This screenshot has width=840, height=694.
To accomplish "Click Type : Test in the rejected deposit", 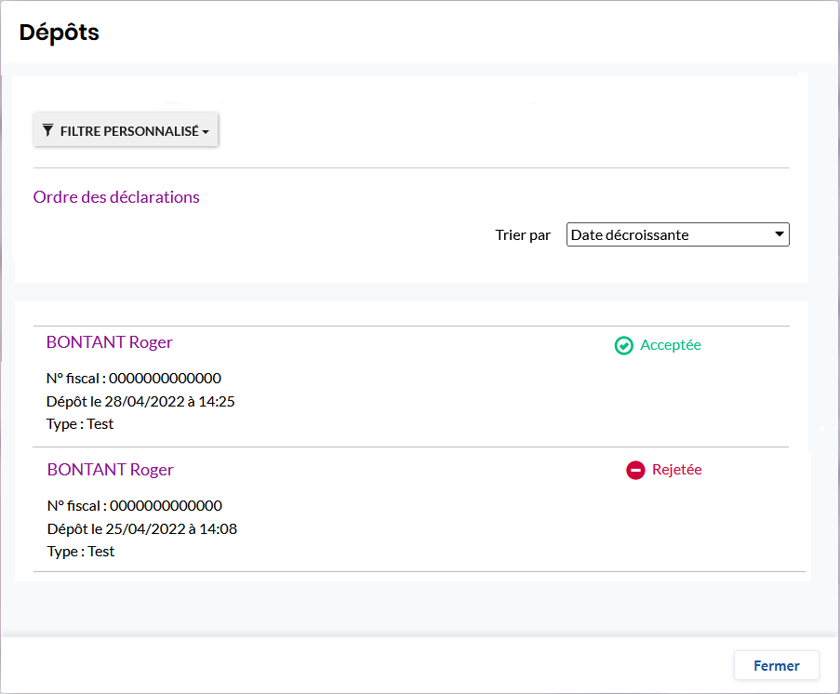I will tap(81, 552).
